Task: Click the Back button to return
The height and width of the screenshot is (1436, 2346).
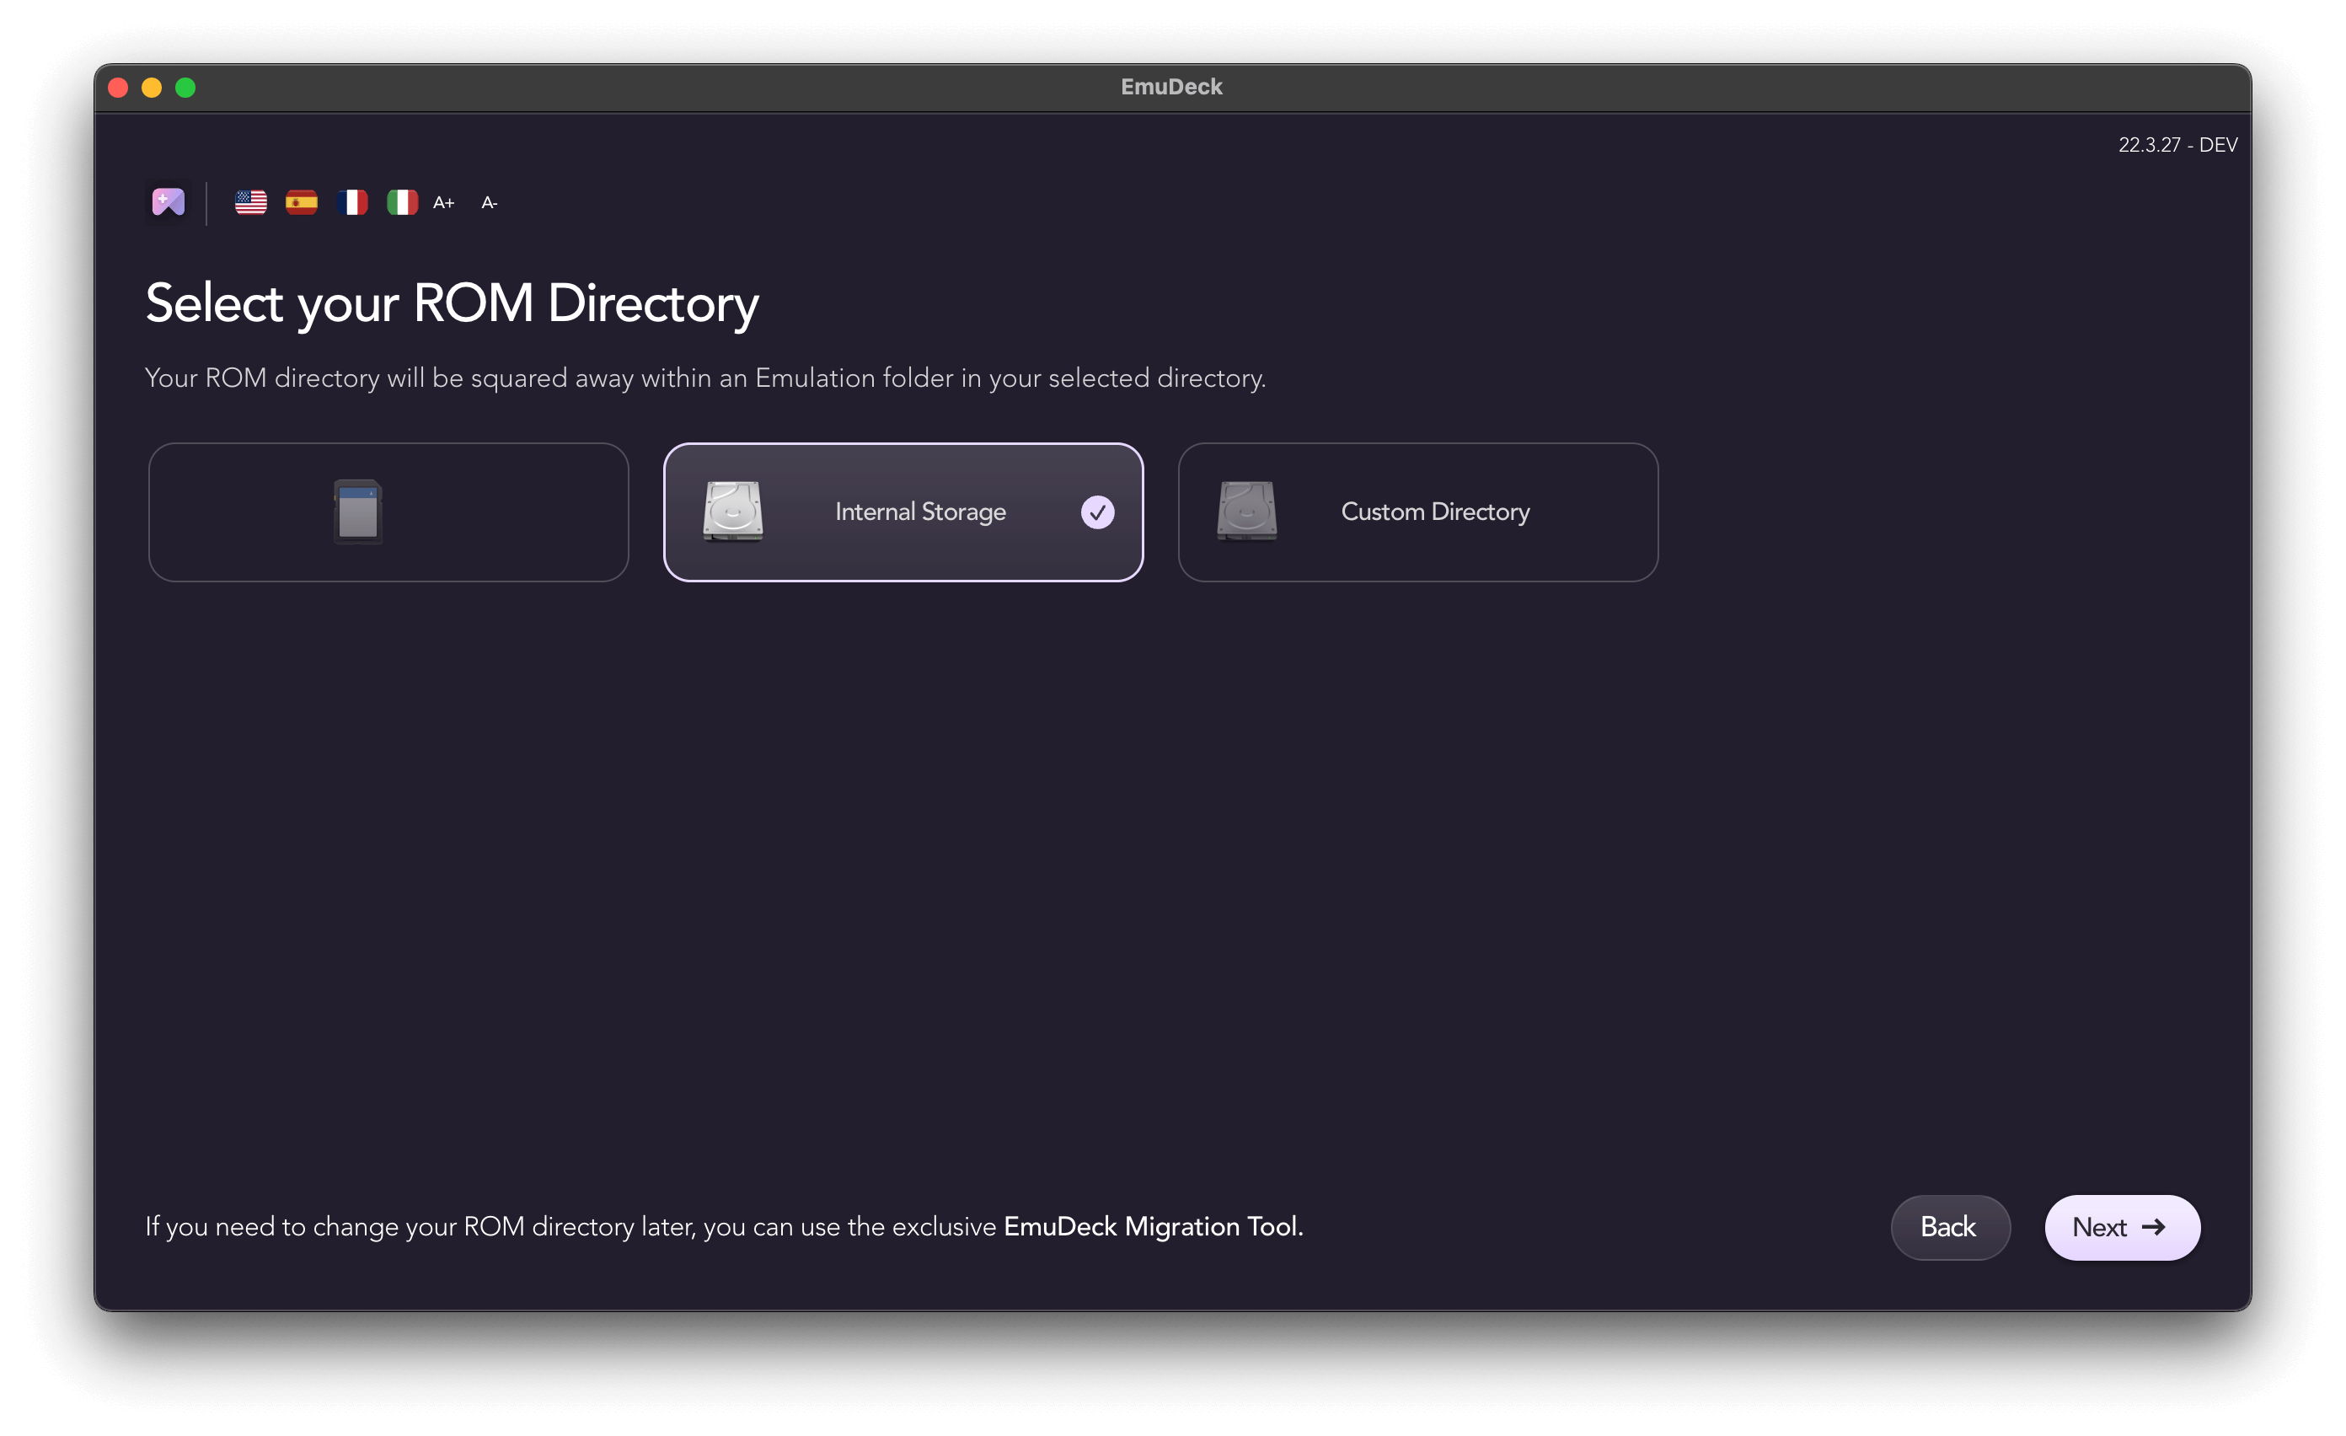Action: (1949, 1226)
